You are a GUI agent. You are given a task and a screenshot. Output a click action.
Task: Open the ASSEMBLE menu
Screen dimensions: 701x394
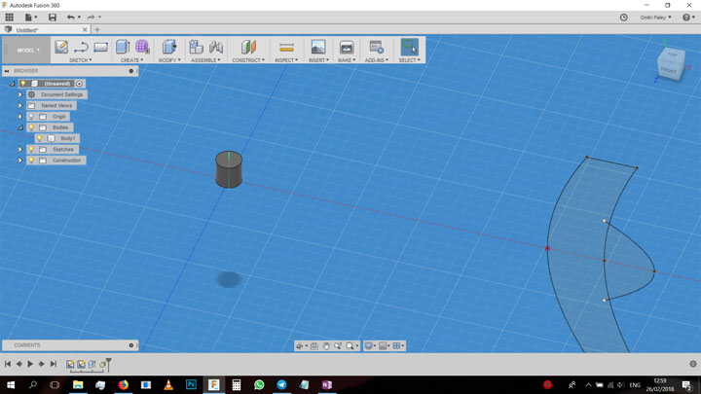pyautogui.click(x=205, y=60)
